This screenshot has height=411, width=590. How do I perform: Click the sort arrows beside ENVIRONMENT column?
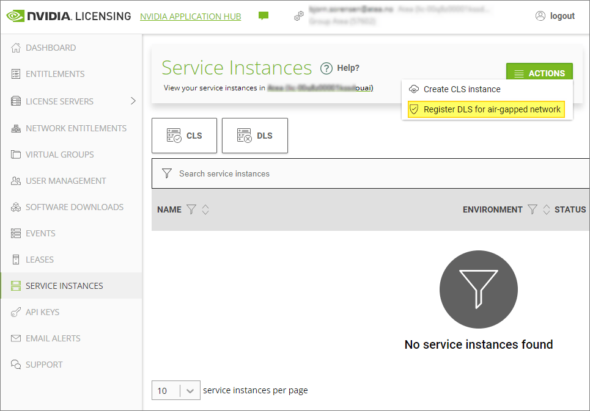(x=547, y=209)
